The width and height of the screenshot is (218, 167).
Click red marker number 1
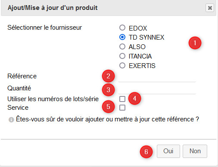(x=195, y=43)
